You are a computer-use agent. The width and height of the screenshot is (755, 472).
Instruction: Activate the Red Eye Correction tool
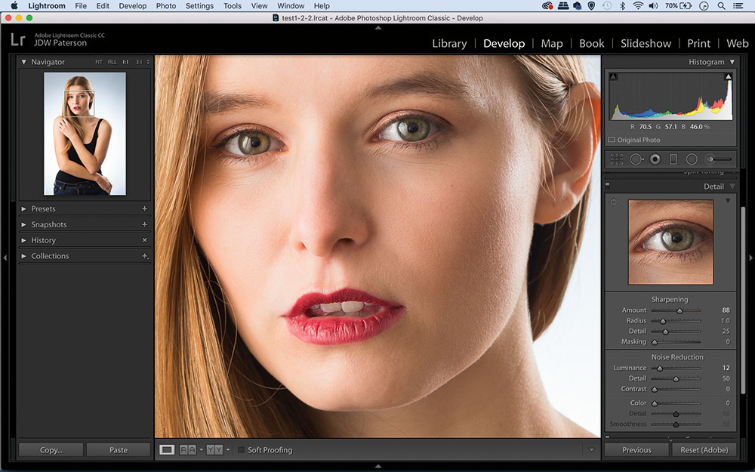pyautogui.click(x=655, y=159)
